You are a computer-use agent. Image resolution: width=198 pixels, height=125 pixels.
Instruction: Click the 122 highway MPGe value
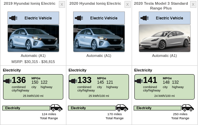tap(44, 82)
